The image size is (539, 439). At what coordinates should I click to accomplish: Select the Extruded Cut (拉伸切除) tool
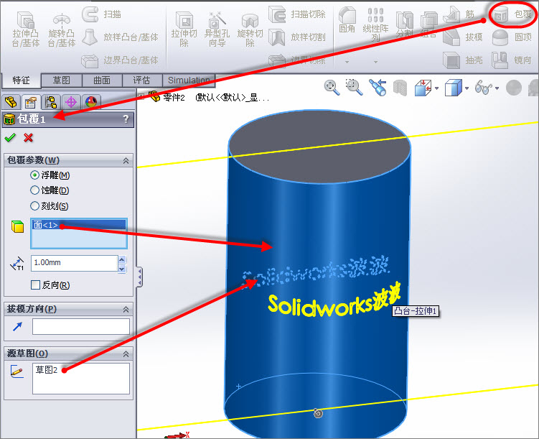coord(184,29)
